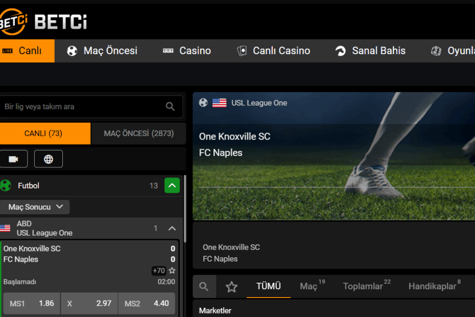475x317 pixels.
Task: Click the market search magnifier icon
Action: (204, 286)
